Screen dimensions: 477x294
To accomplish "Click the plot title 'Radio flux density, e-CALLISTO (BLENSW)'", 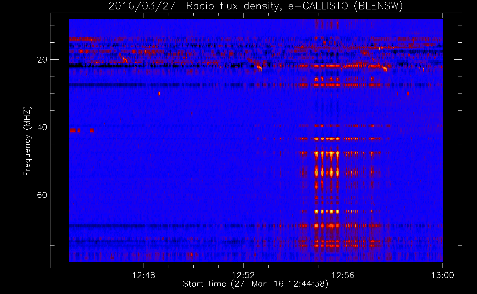I will tap(295, 6).
